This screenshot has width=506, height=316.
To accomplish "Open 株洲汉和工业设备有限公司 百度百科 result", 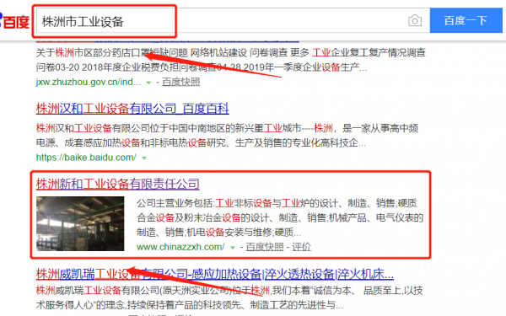I will tap(132, 109).
